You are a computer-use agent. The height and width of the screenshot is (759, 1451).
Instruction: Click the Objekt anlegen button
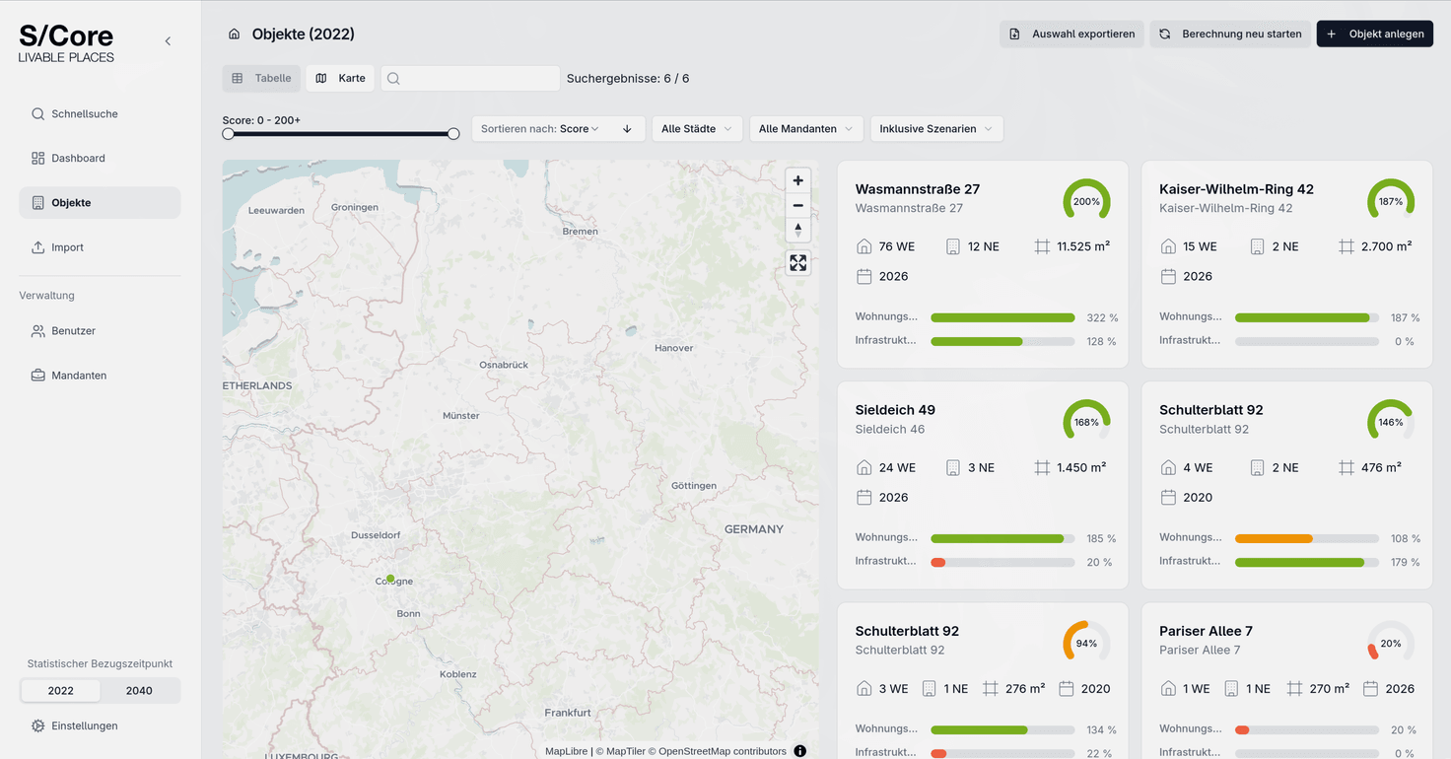(x=1374, y=33)
